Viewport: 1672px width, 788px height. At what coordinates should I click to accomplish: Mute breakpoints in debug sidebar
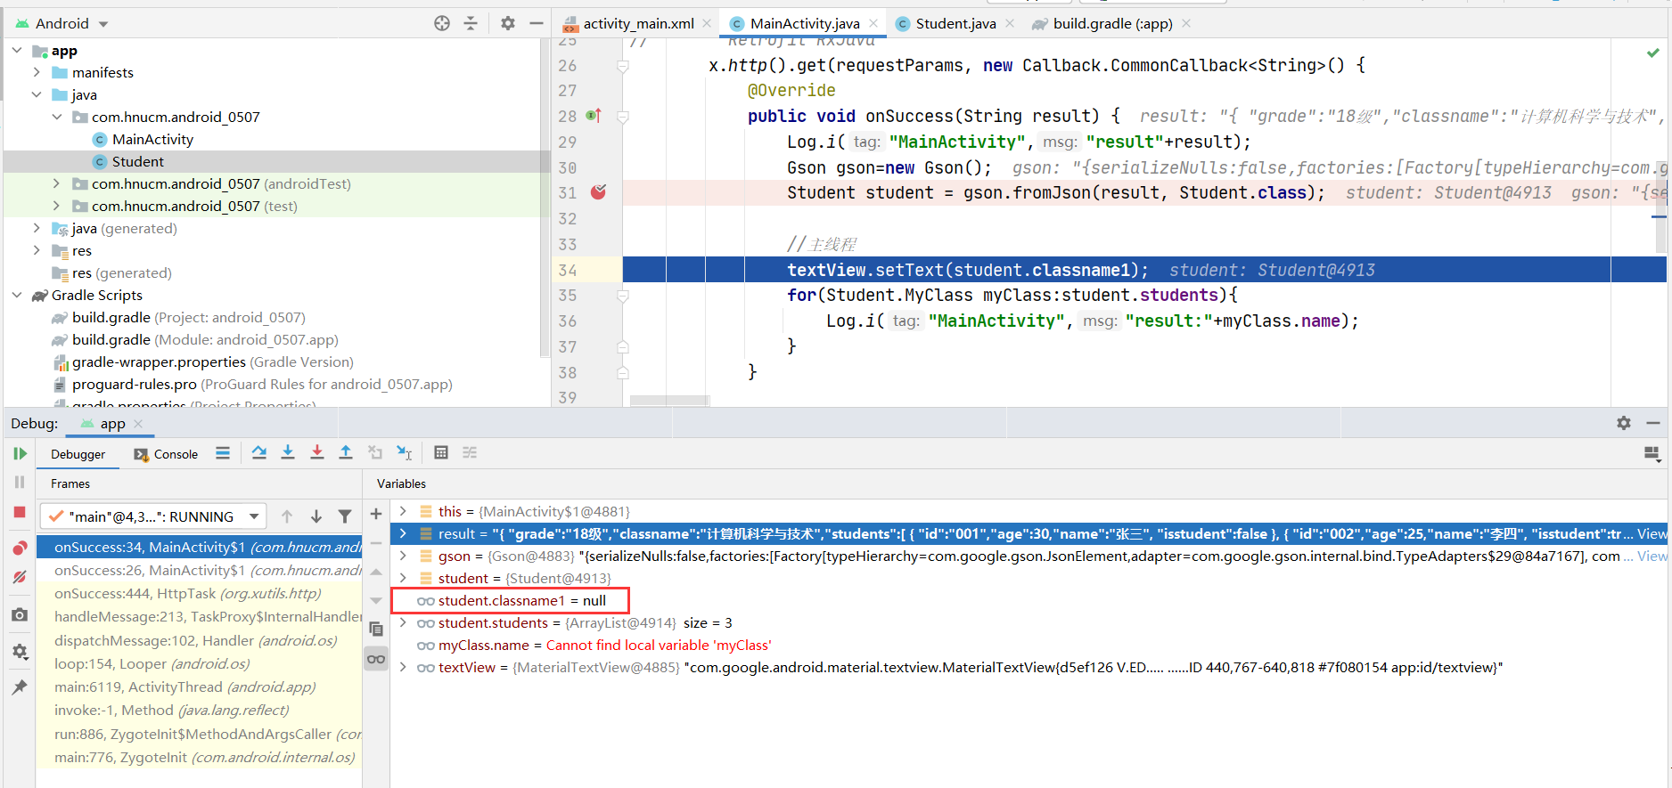20,577
